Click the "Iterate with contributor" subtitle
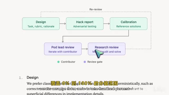Viewport: 169px width, 95px height. 63,52
